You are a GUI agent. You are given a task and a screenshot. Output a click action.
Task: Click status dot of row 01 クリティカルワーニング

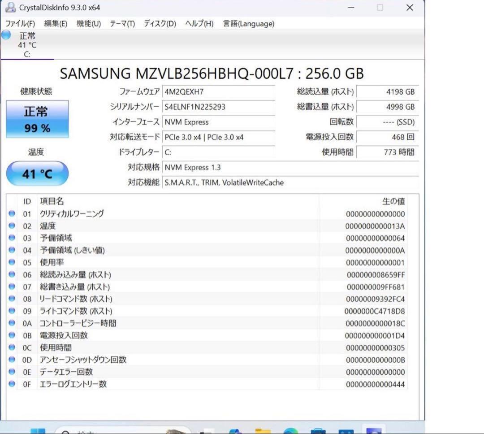(x=12, y=213)
